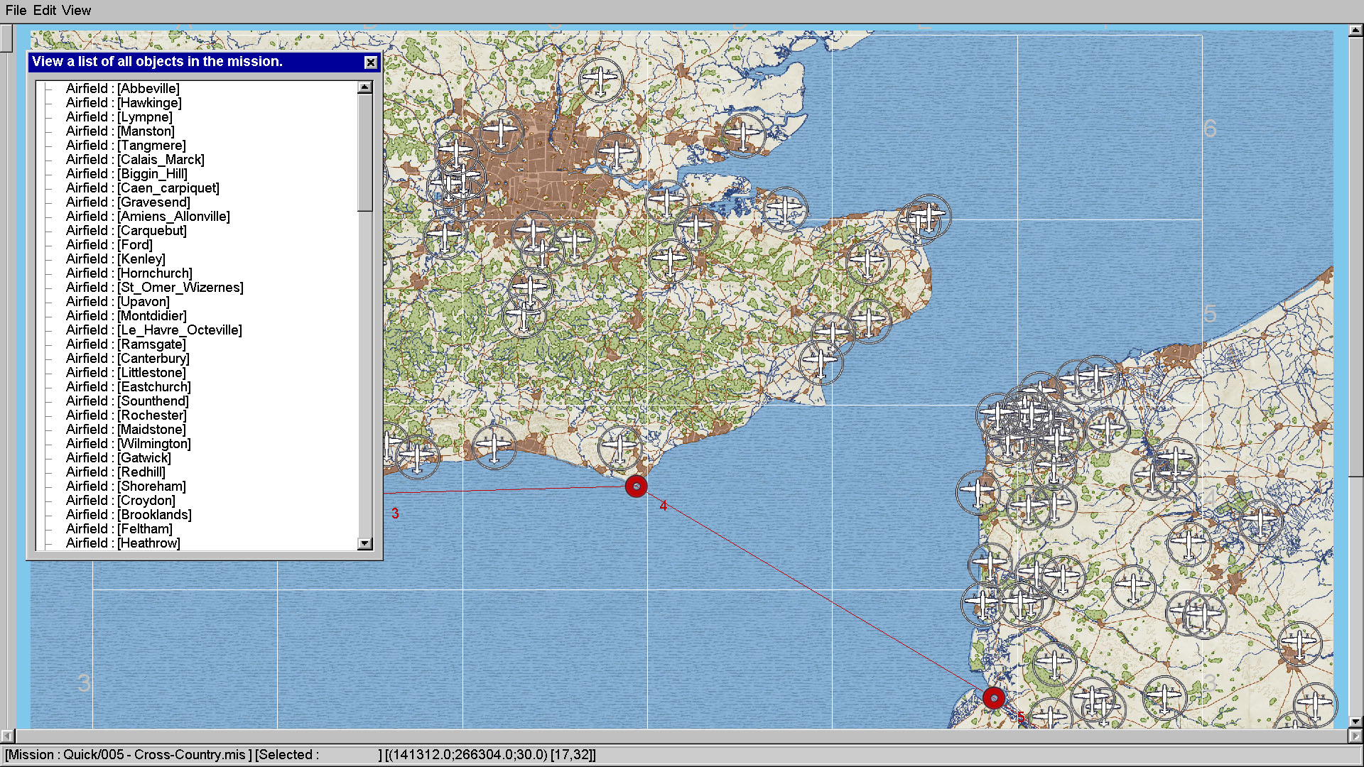Viewport: 1364px width, 767px height.
Task: Select southernmost airfield icon near Dover coast
Action: [x=821, y=361]
